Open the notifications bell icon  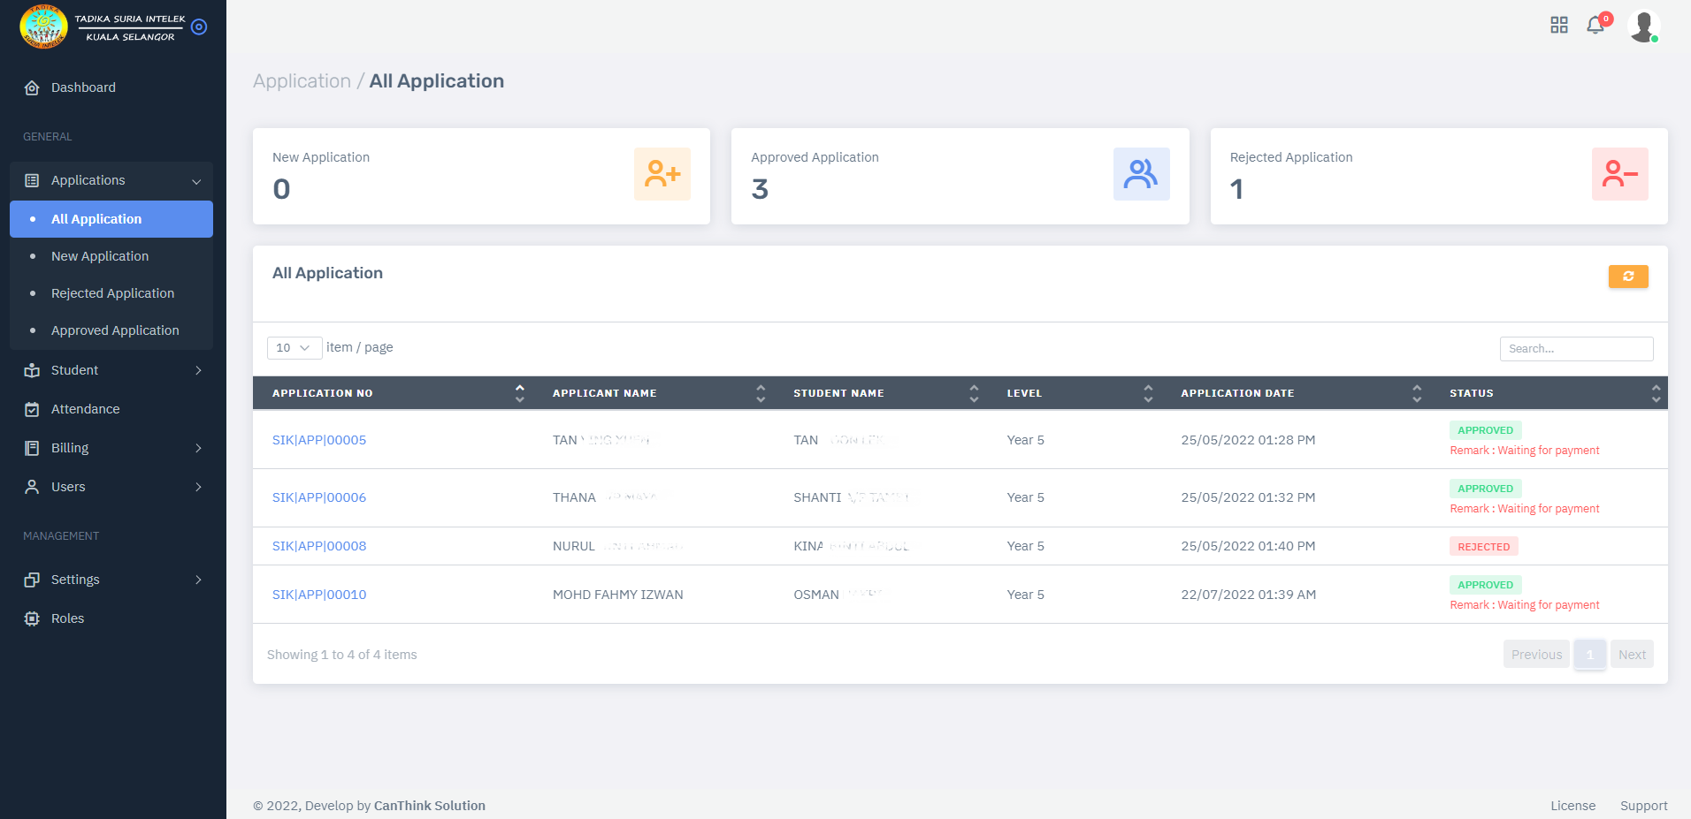[1595, 25]
